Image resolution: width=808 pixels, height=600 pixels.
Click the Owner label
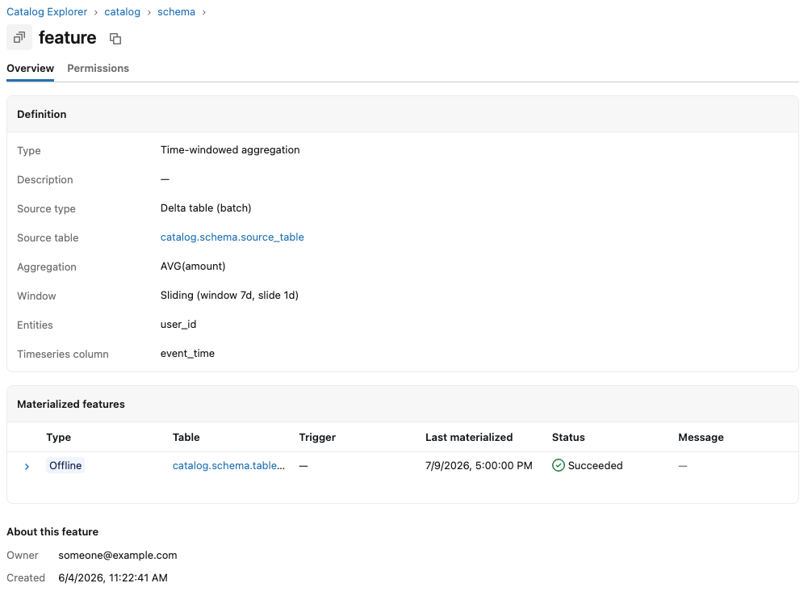click(x=23, y=555)
